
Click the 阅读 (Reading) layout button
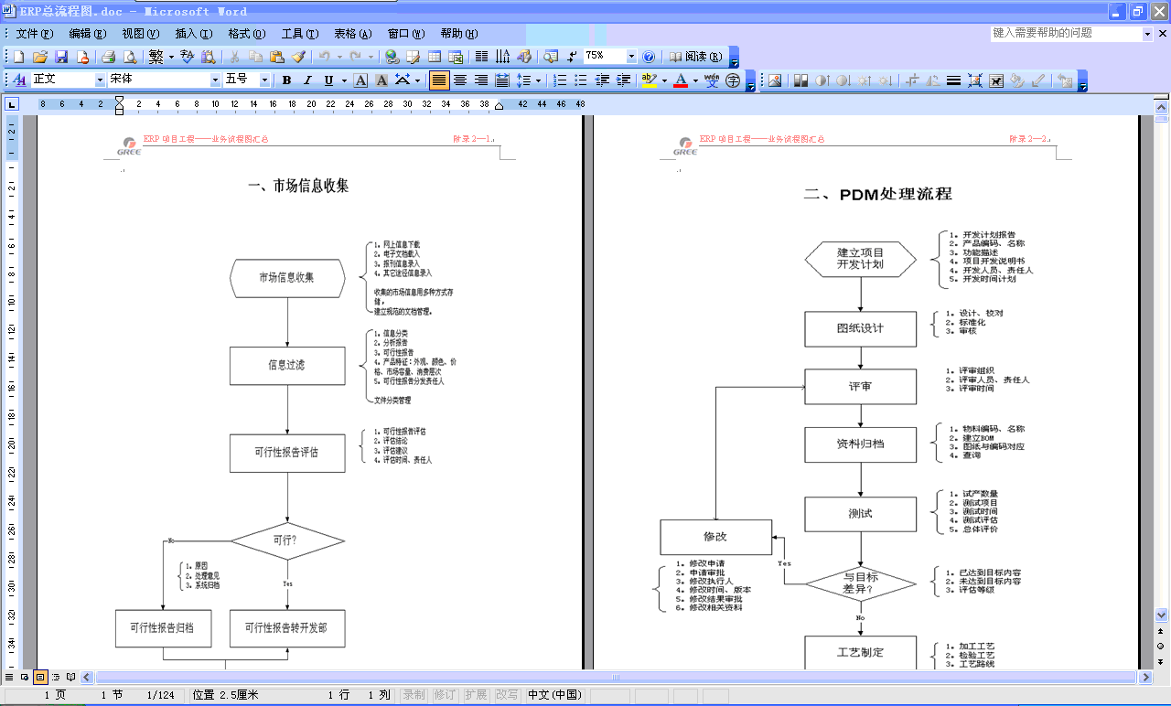click(x=695, y=57)
